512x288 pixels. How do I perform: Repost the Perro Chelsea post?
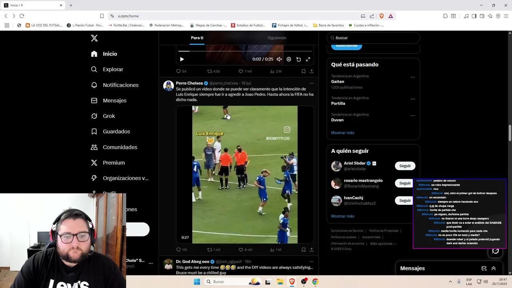click(x=214, y=250)
